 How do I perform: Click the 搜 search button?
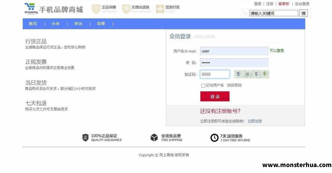point(304,13)
